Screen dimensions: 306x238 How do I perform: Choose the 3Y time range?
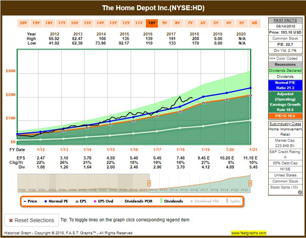(x=241, y=23)
